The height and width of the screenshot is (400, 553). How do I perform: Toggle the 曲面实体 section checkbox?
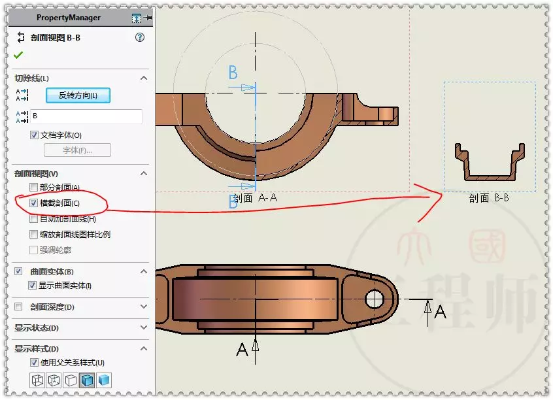18,271
